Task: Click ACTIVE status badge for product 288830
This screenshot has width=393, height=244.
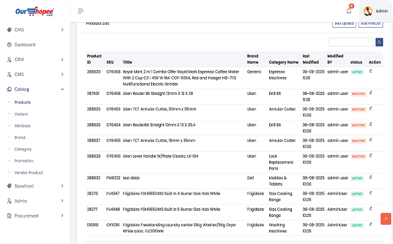Action: [x=357, y=72]
